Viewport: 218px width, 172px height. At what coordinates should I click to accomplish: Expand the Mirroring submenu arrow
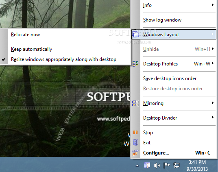(213, 103)
